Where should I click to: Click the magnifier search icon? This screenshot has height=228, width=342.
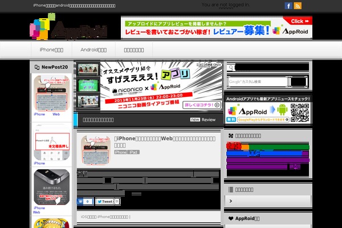tap(231, 68)
